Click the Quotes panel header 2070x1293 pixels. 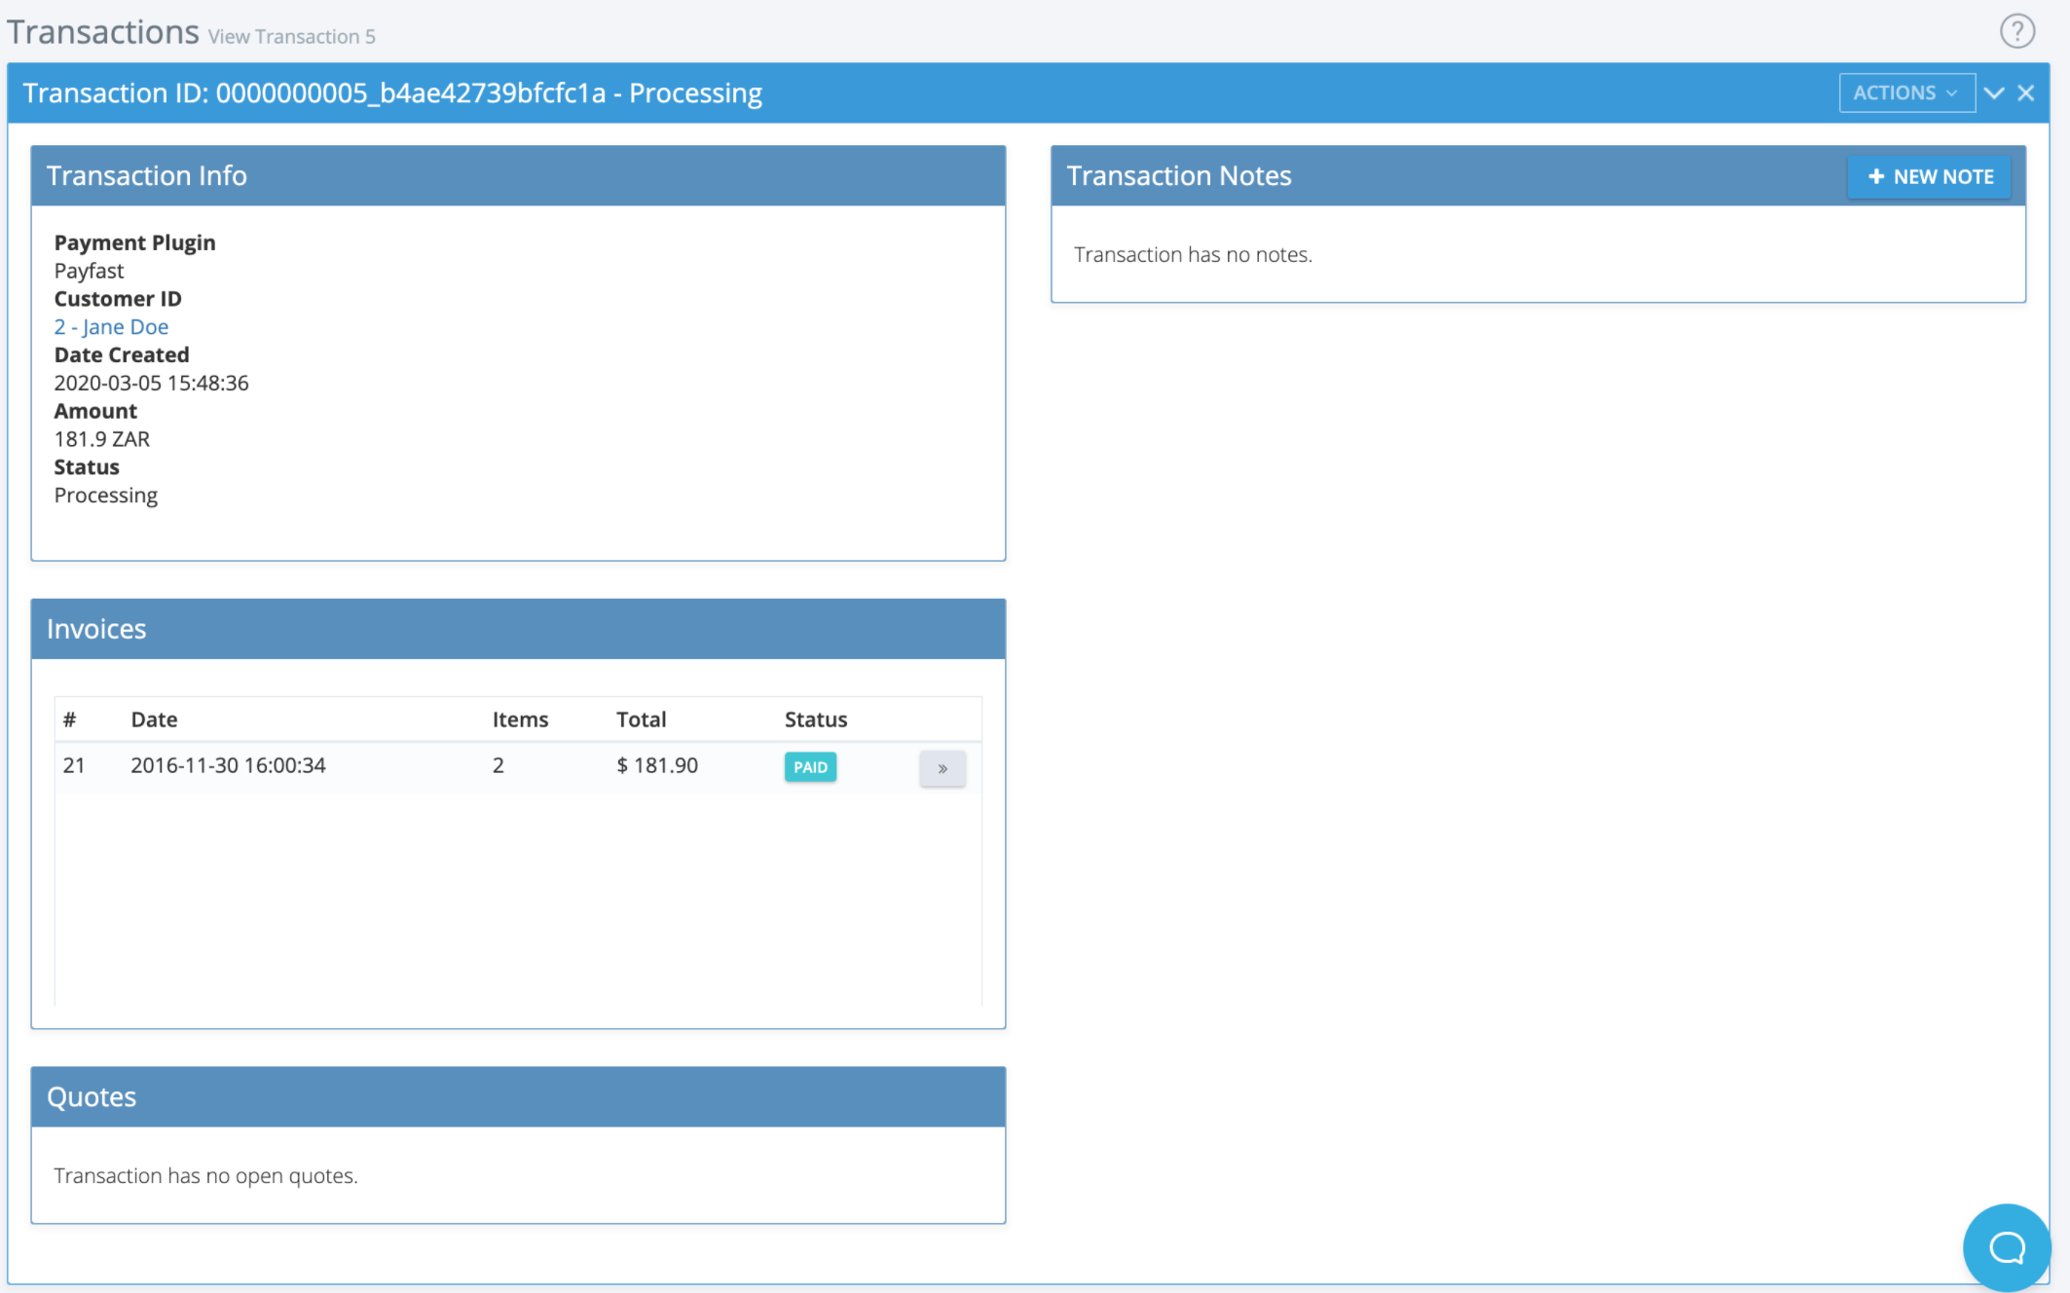point(92,1097)
